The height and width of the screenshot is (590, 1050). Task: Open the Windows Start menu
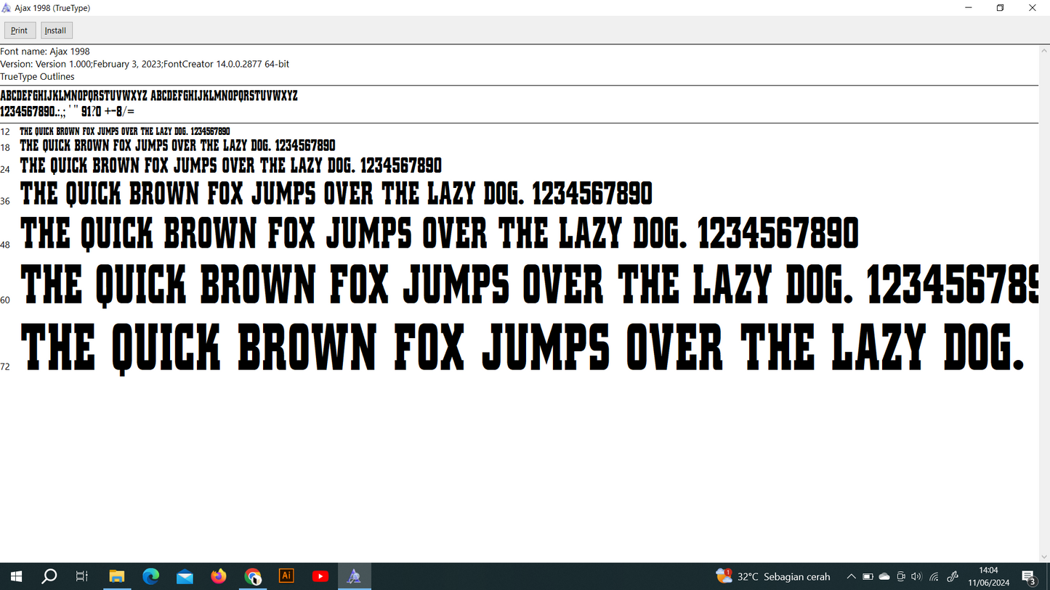click(x=16, y=576)
